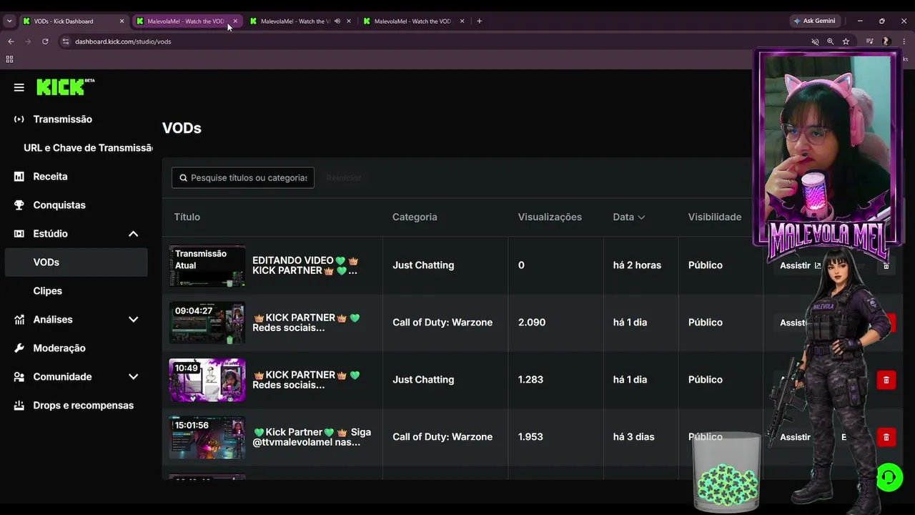The height and width of the screenshot is (515, 915).
Task: Bookmark this page with the star
Action: coord(846,41)
